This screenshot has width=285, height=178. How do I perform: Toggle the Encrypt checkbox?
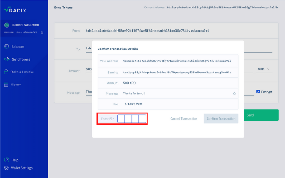tap(258, 92)
